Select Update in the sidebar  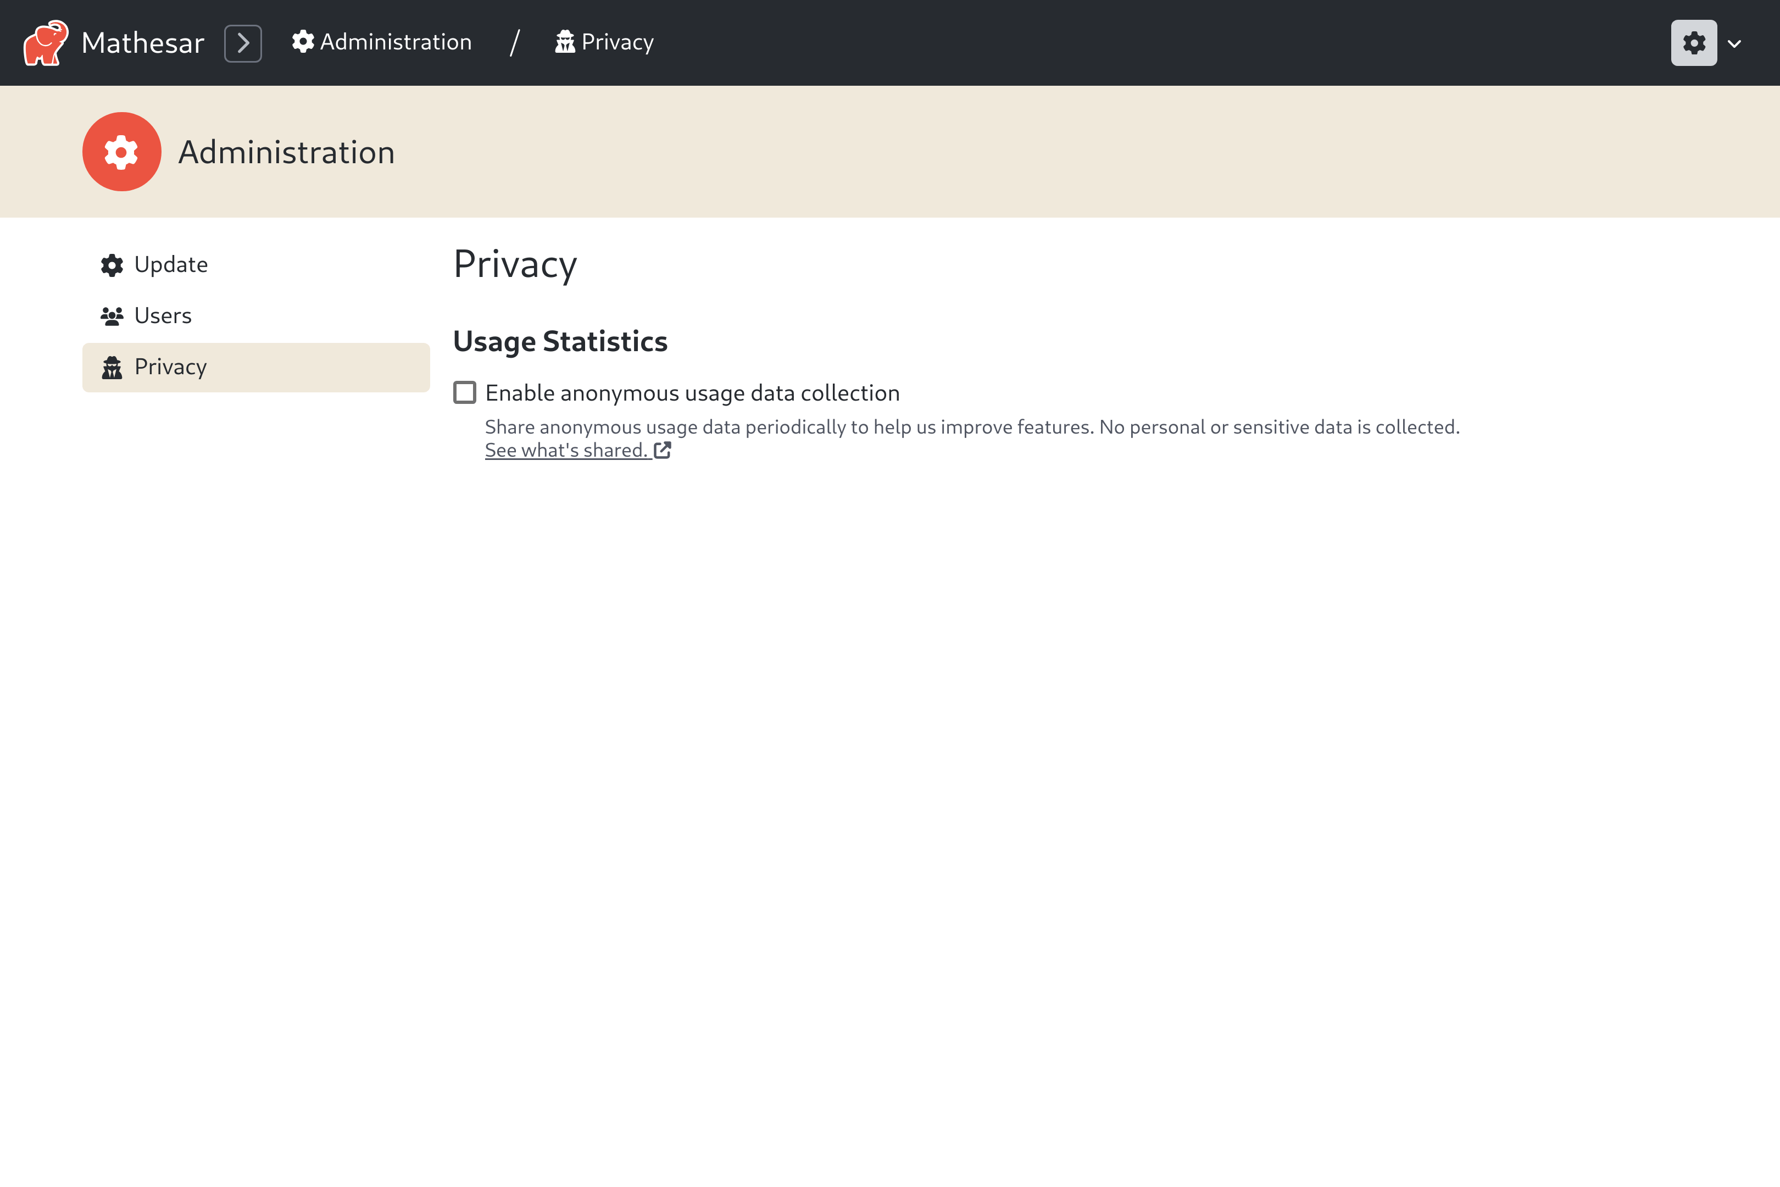tap(170, 264)
